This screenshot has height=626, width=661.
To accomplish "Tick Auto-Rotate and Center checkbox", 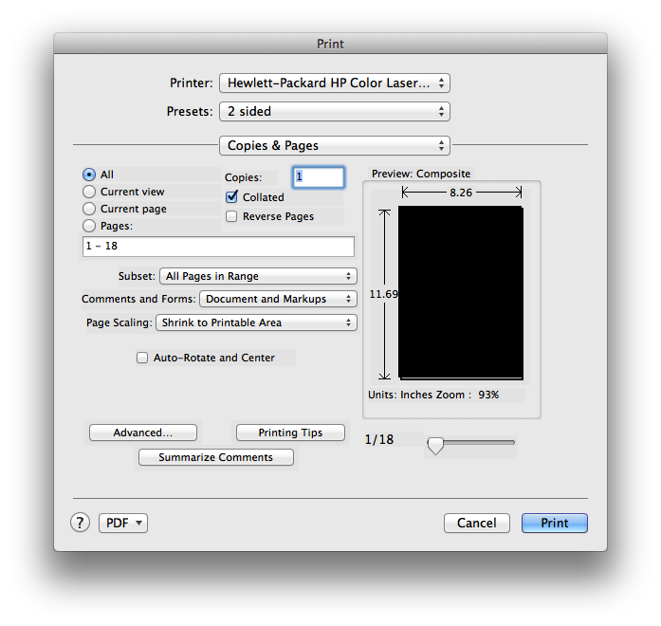I will [x=142, y=358].
